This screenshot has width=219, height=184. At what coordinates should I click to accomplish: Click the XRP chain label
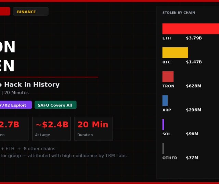click(167, 110)
